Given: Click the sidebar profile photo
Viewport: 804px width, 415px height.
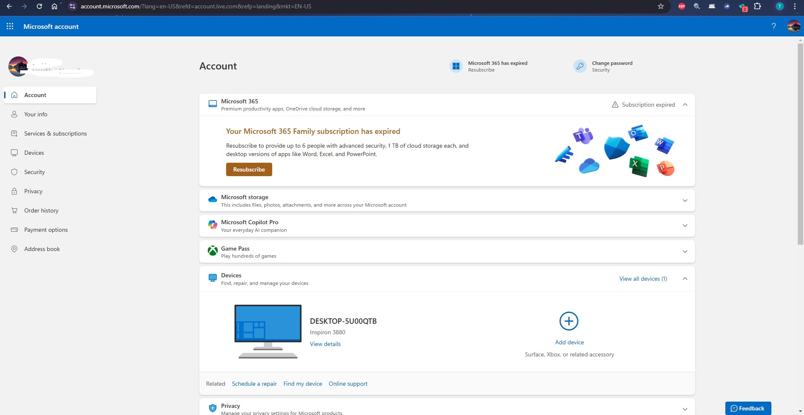Looking at the screenshot, I should pyautogui.click(x=18, y=67).
